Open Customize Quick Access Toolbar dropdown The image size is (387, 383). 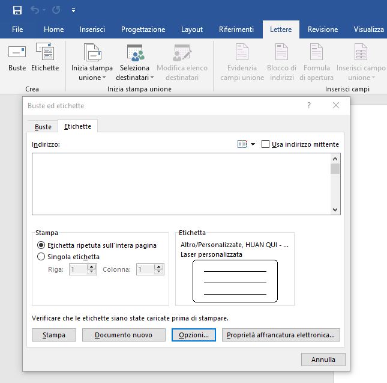tap(73, 10)
